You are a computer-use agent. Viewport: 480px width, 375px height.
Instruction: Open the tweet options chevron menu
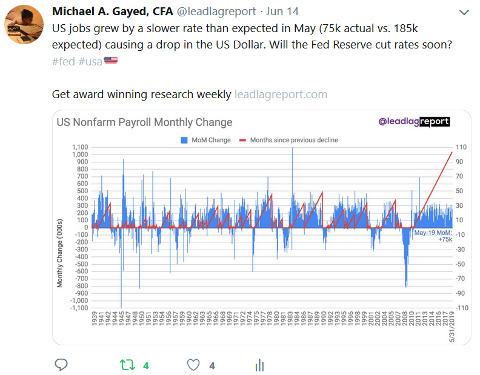464,13
